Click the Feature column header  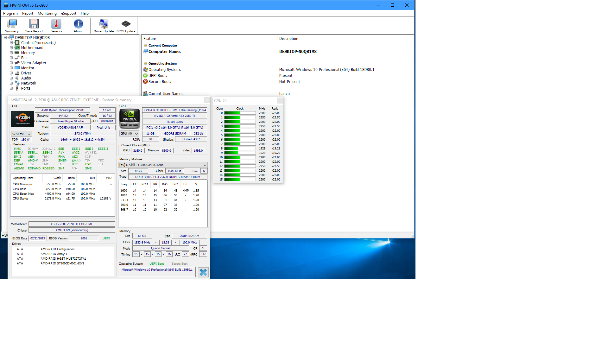coord(209,39)
